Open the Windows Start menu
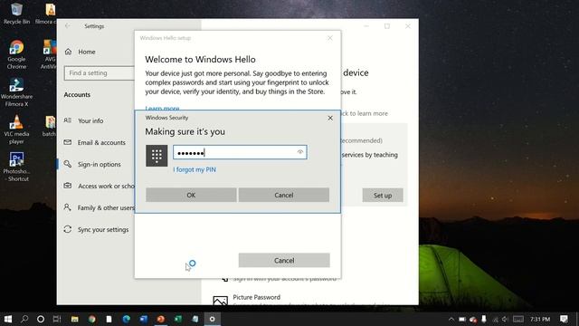 tap(8, 319)
